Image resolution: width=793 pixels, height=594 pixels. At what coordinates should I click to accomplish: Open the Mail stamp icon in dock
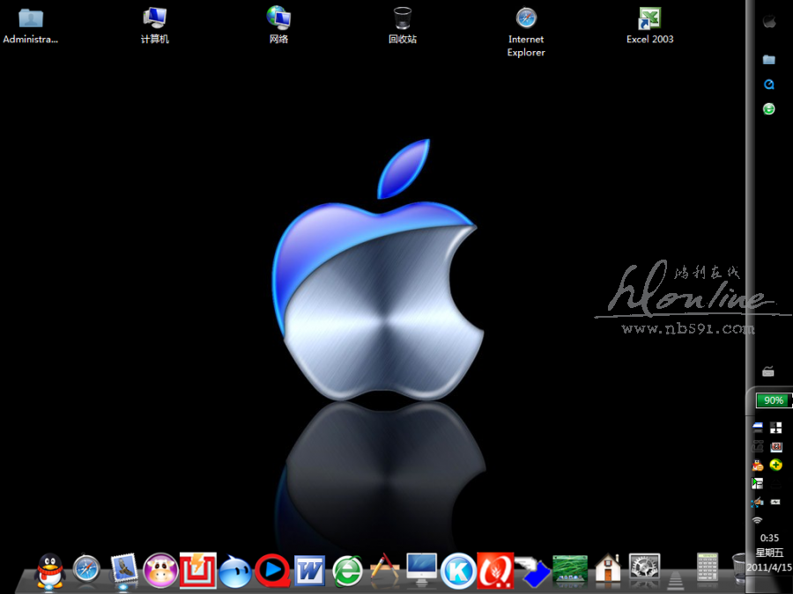(x=124, y=570)
